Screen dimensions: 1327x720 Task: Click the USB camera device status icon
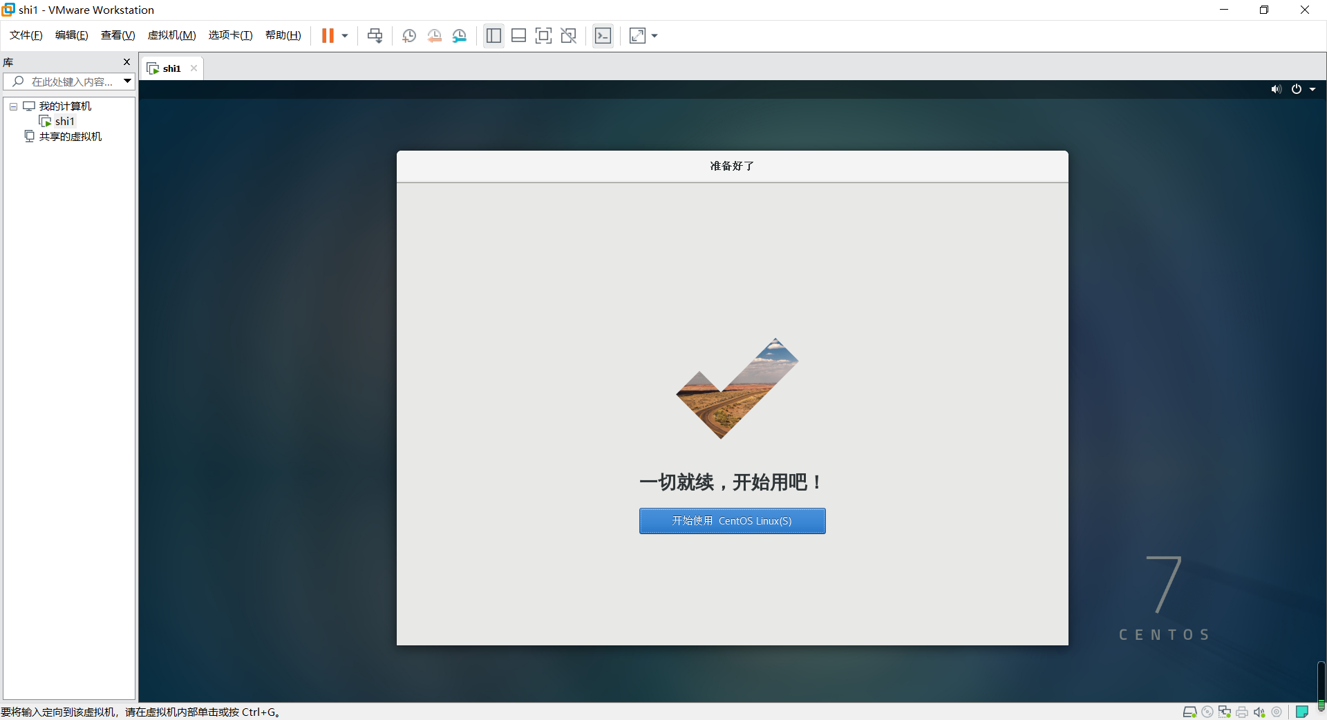click(1277, 712)
